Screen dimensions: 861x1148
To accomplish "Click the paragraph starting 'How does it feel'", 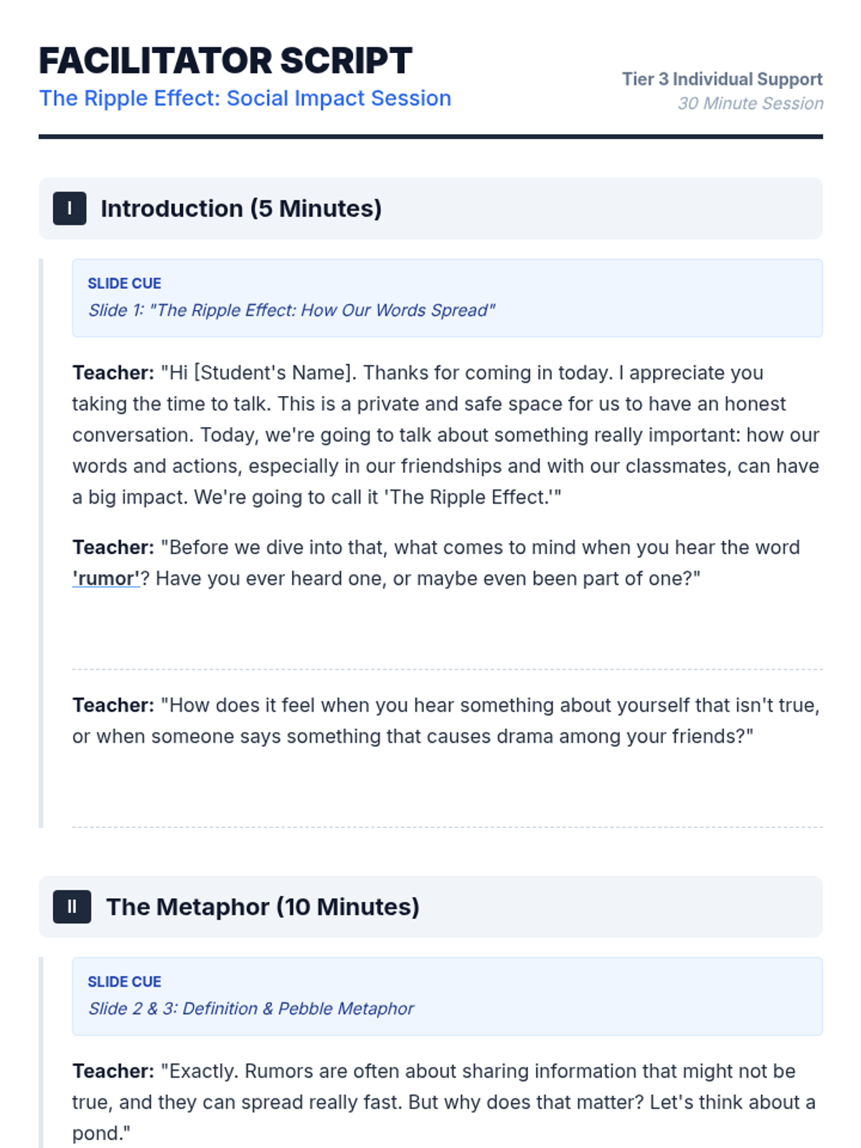I will pos(445,720).
